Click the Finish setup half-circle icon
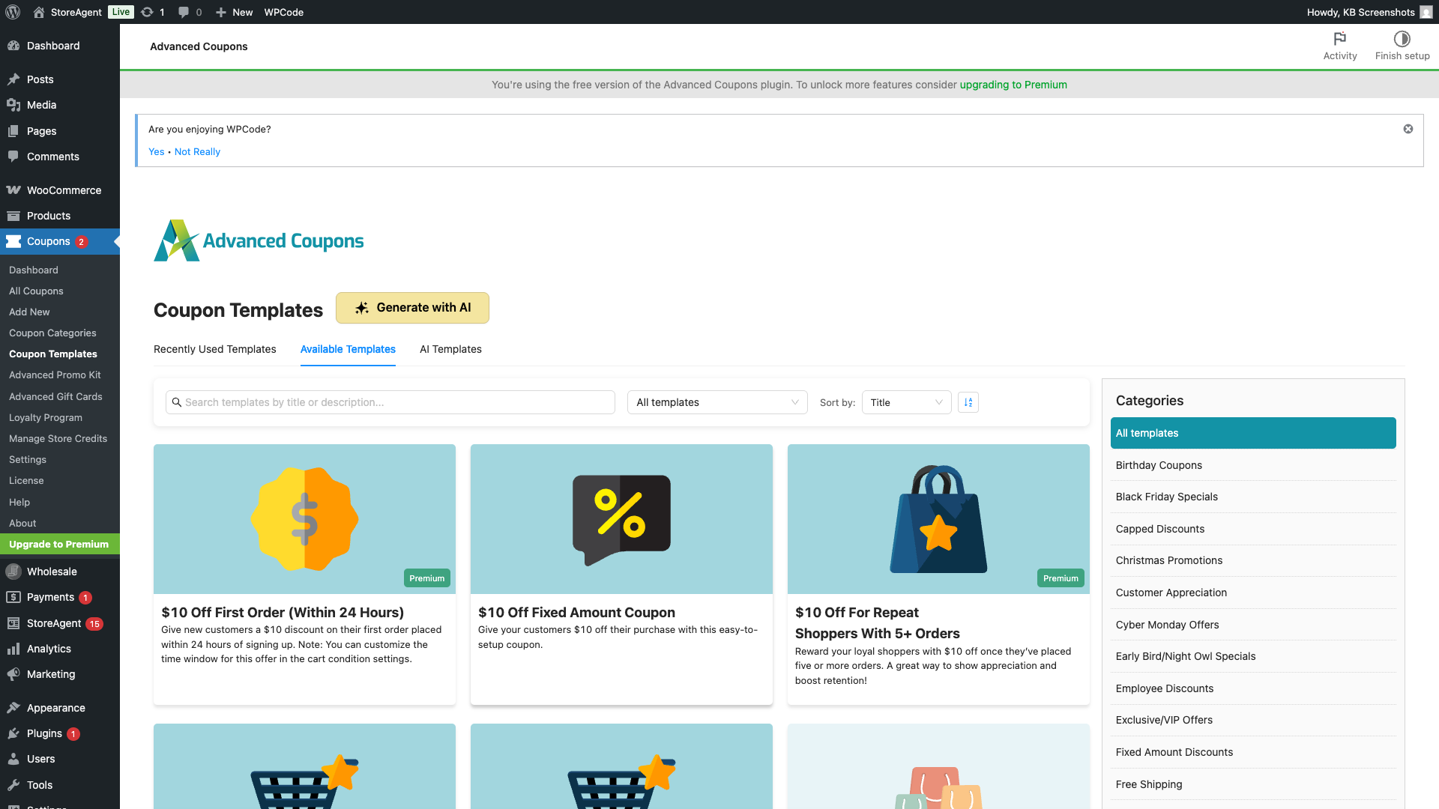This screenshot has width=1439, height=809. point(1402,39)
